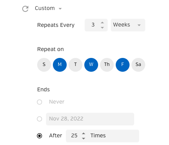This screenshot has width=169, height=145.
Task: Click the occurrences number field showing 25
Action: 74,136
